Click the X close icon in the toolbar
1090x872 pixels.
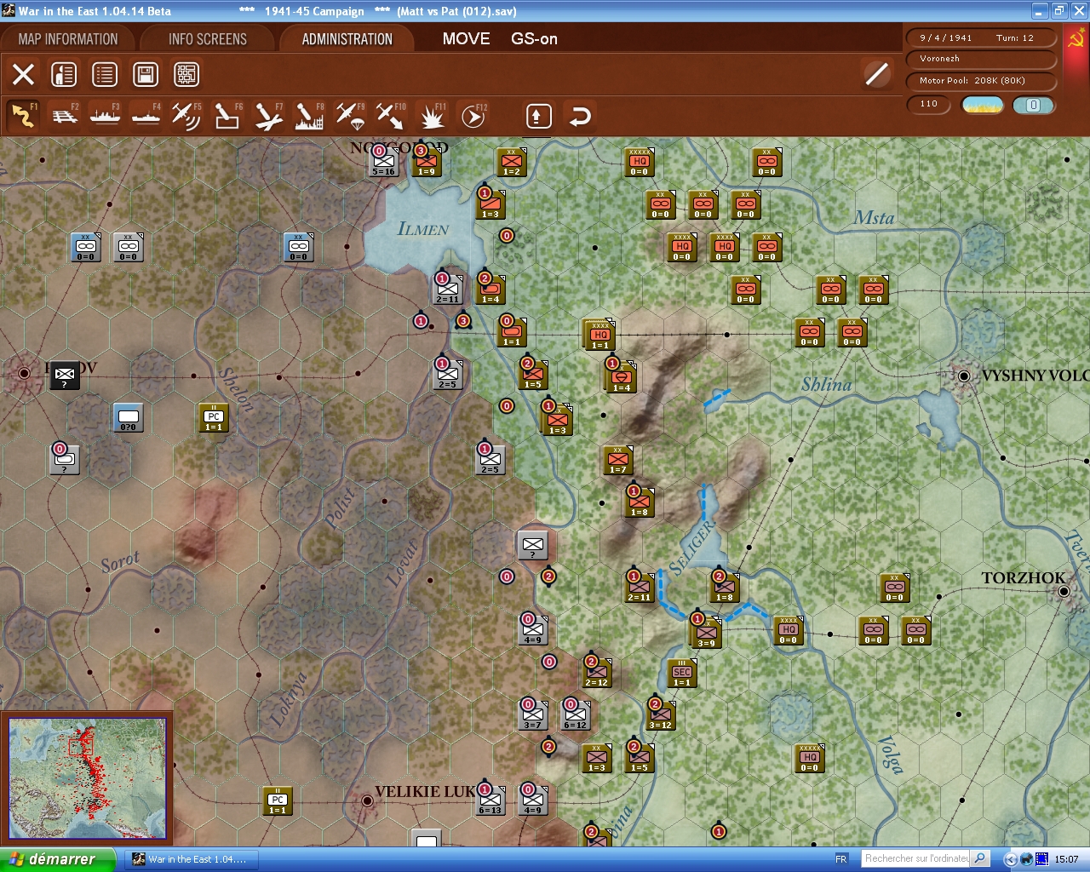24,75
